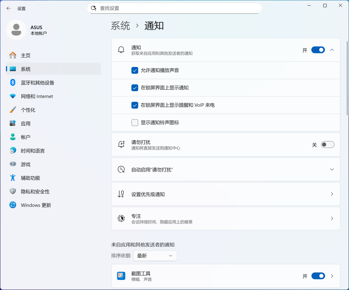
Task: Click the search magnifier icon
Action: pyautogui.click(x=94, y=8)
